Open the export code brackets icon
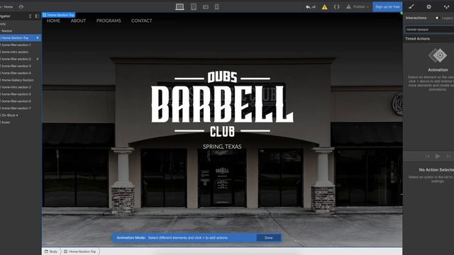The height and width of the screenshot is (255, 454). pyautogui.click(x=336, y=6)
